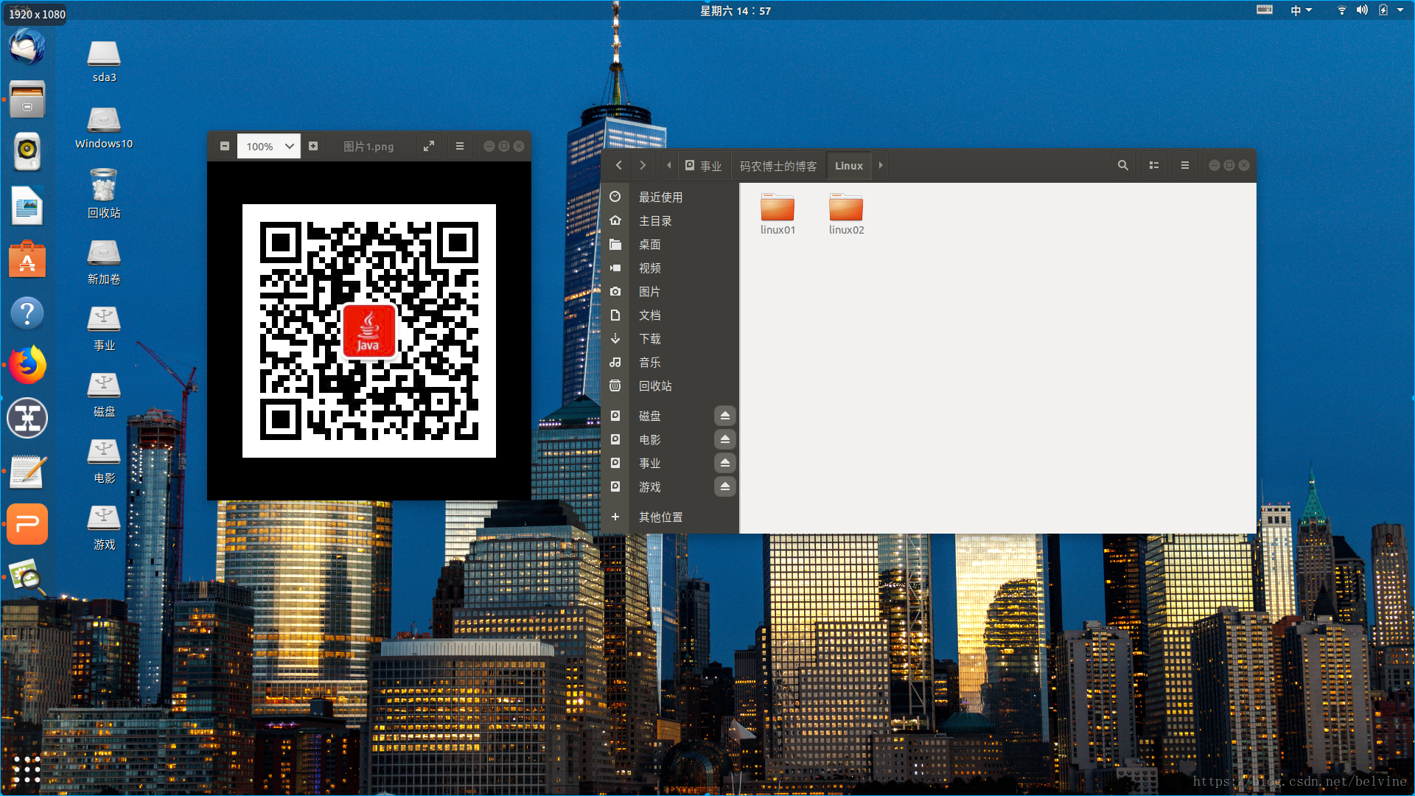Open the text editor from the dock

coord(27,472)
